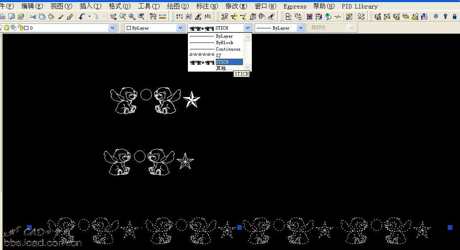Open the 格式(O) menu
460x250 pixels.
119,6
